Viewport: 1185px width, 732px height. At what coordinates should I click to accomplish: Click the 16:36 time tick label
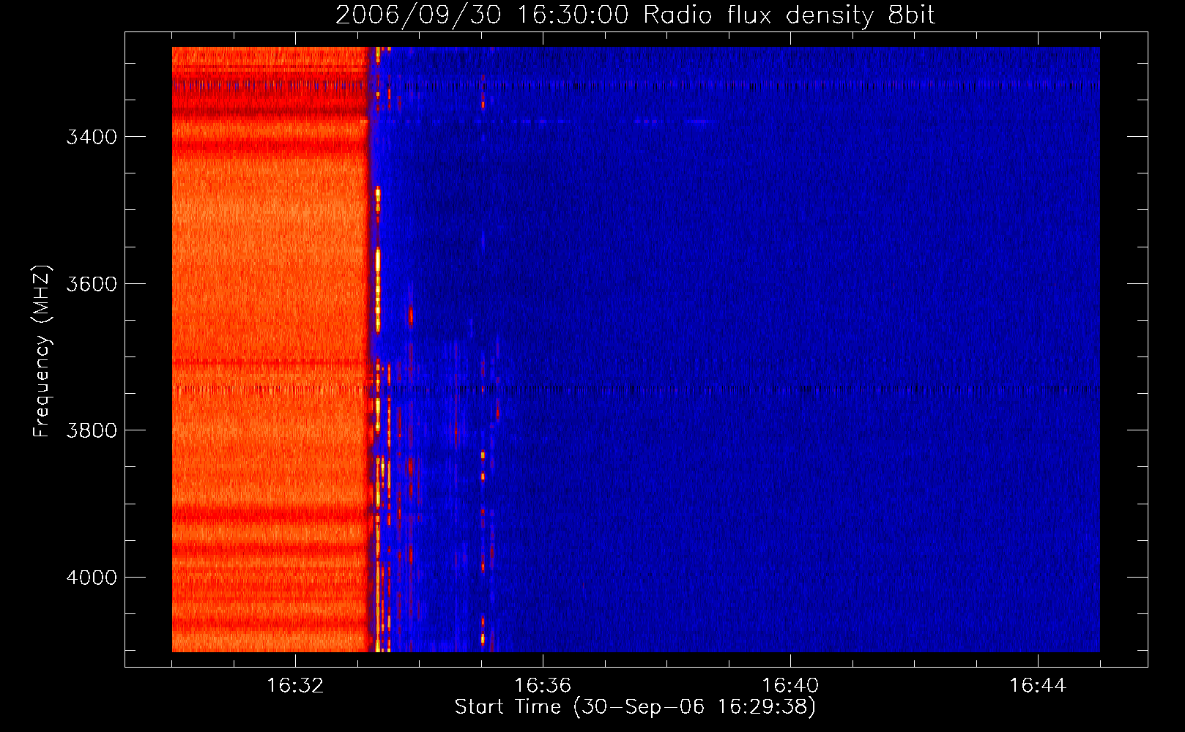pyautogui.click(x=543, y=686)
